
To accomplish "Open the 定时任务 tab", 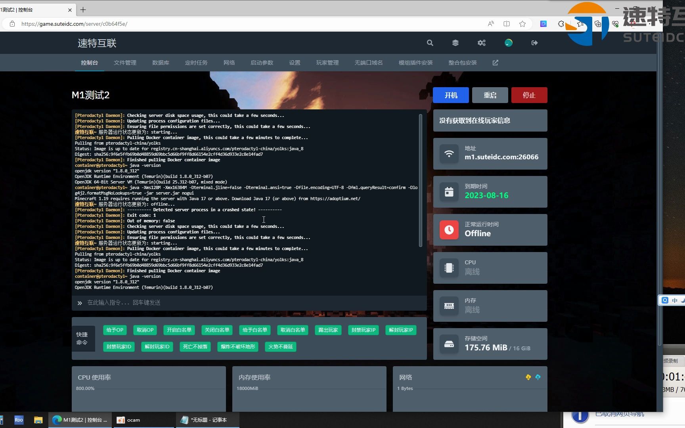I will pyautogui.click(x=196, y=63).
